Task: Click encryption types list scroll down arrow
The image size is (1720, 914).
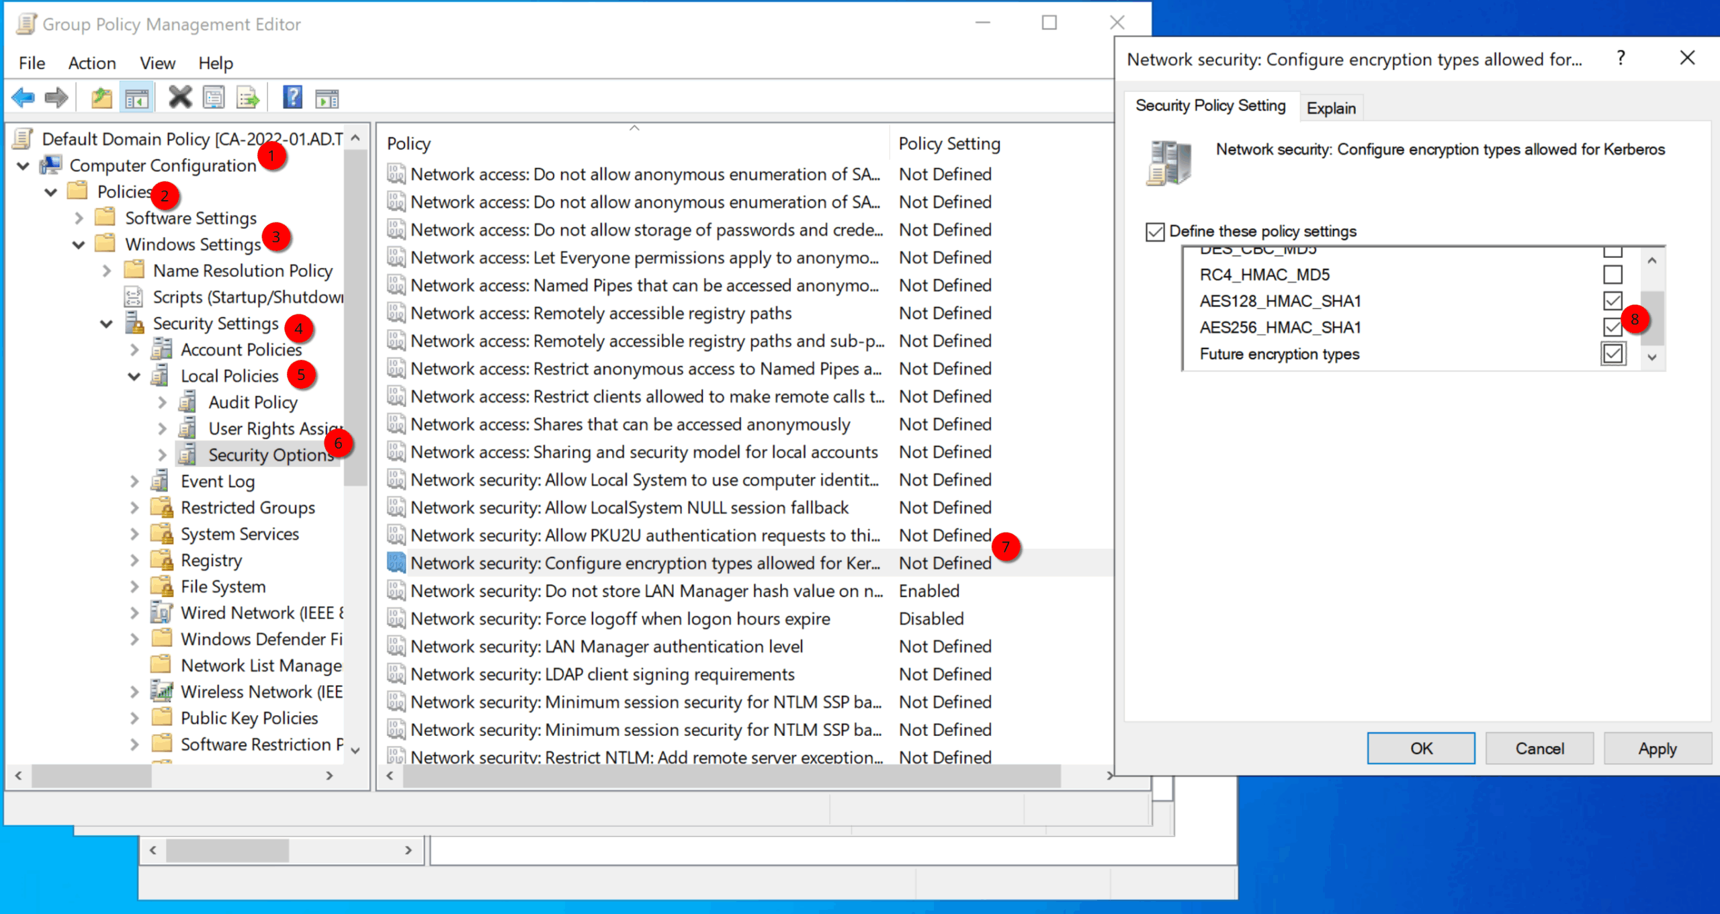Action: click(1652, 358)
